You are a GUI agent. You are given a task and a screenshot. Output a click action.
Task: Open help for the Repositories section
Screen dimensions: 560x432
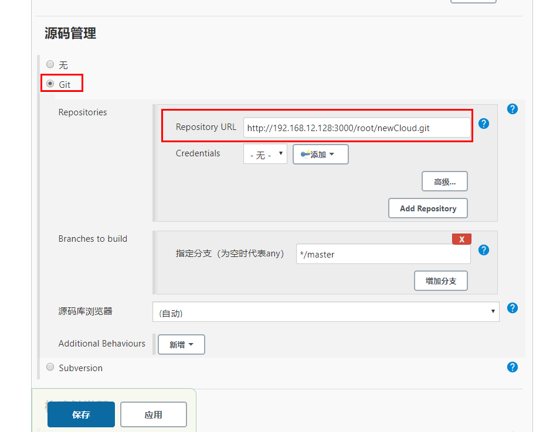[x=512, y=109]
